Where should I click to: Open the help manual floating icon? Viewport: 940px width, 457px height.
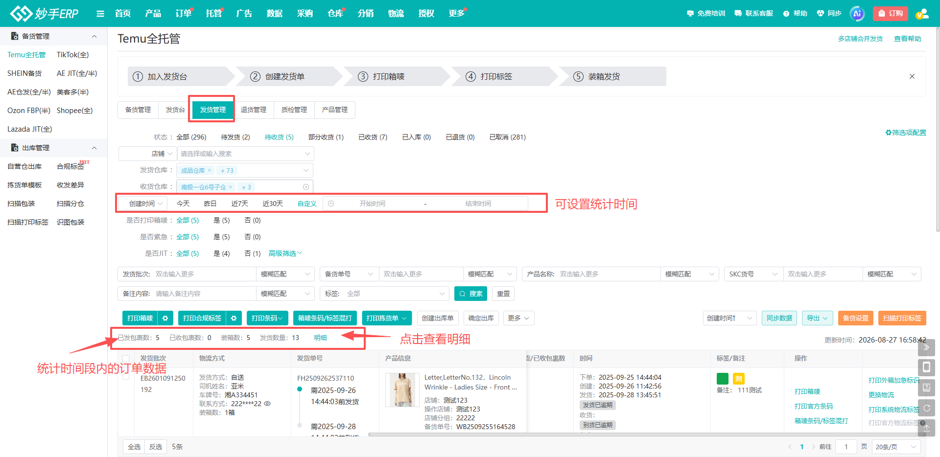pos(926,388)
